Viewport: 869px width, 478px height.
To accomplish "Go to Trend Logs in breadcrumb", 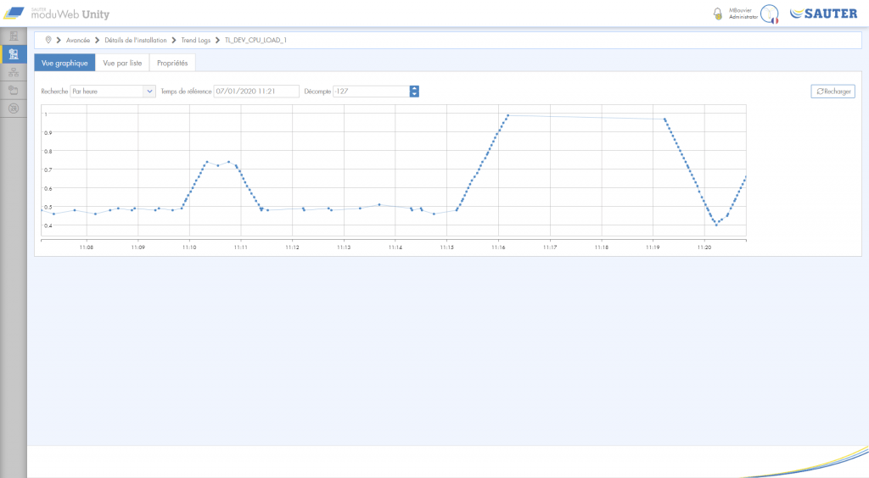I will click(196, 40).
